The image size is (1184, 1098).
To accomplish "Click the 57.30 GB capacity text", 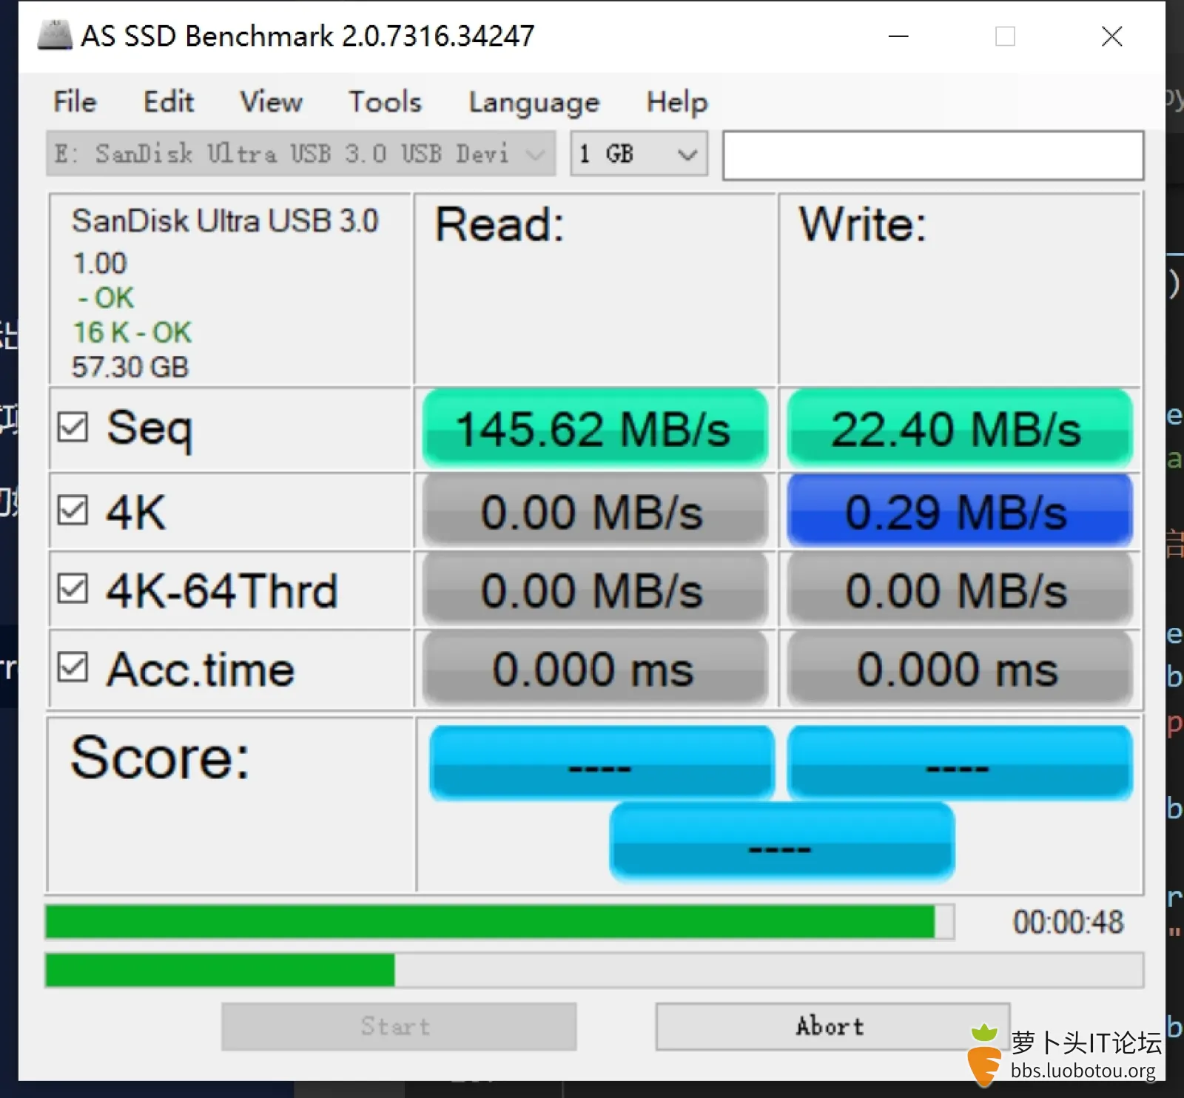I will pyautogui.click(x=130, y=367).
